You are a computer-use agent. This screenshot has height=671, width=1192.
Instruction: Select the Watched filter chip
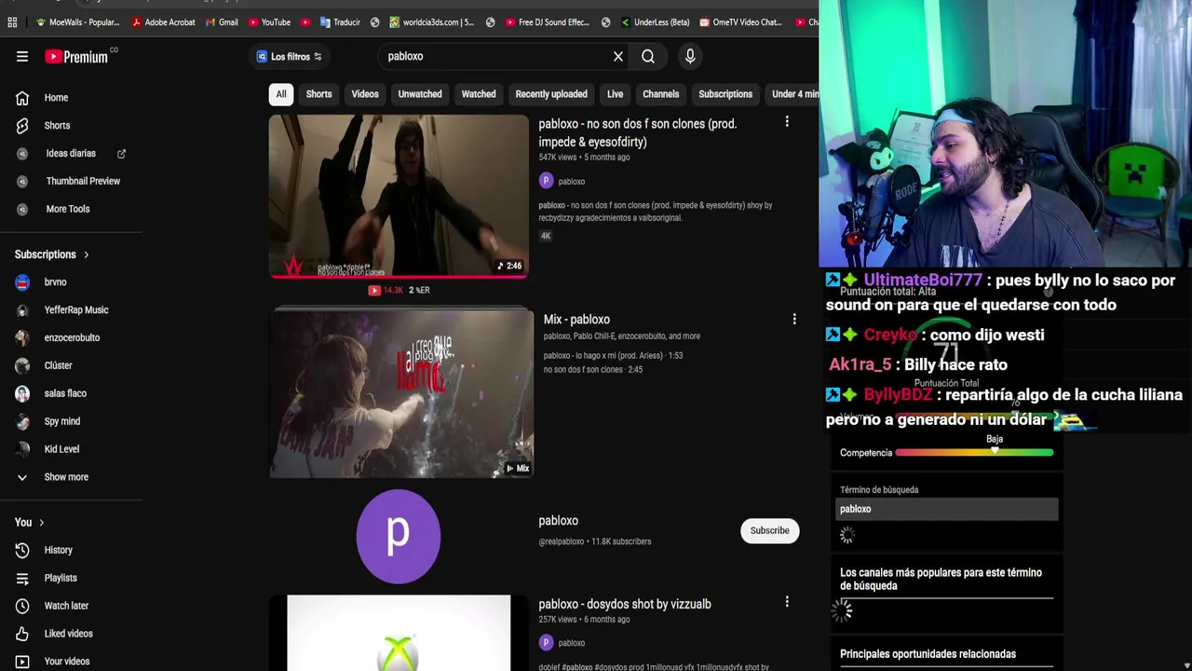[x=479, y=94]
